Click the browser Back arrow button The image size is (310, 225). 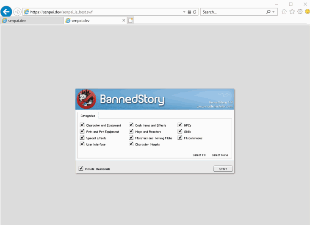(x=6, y=12)
